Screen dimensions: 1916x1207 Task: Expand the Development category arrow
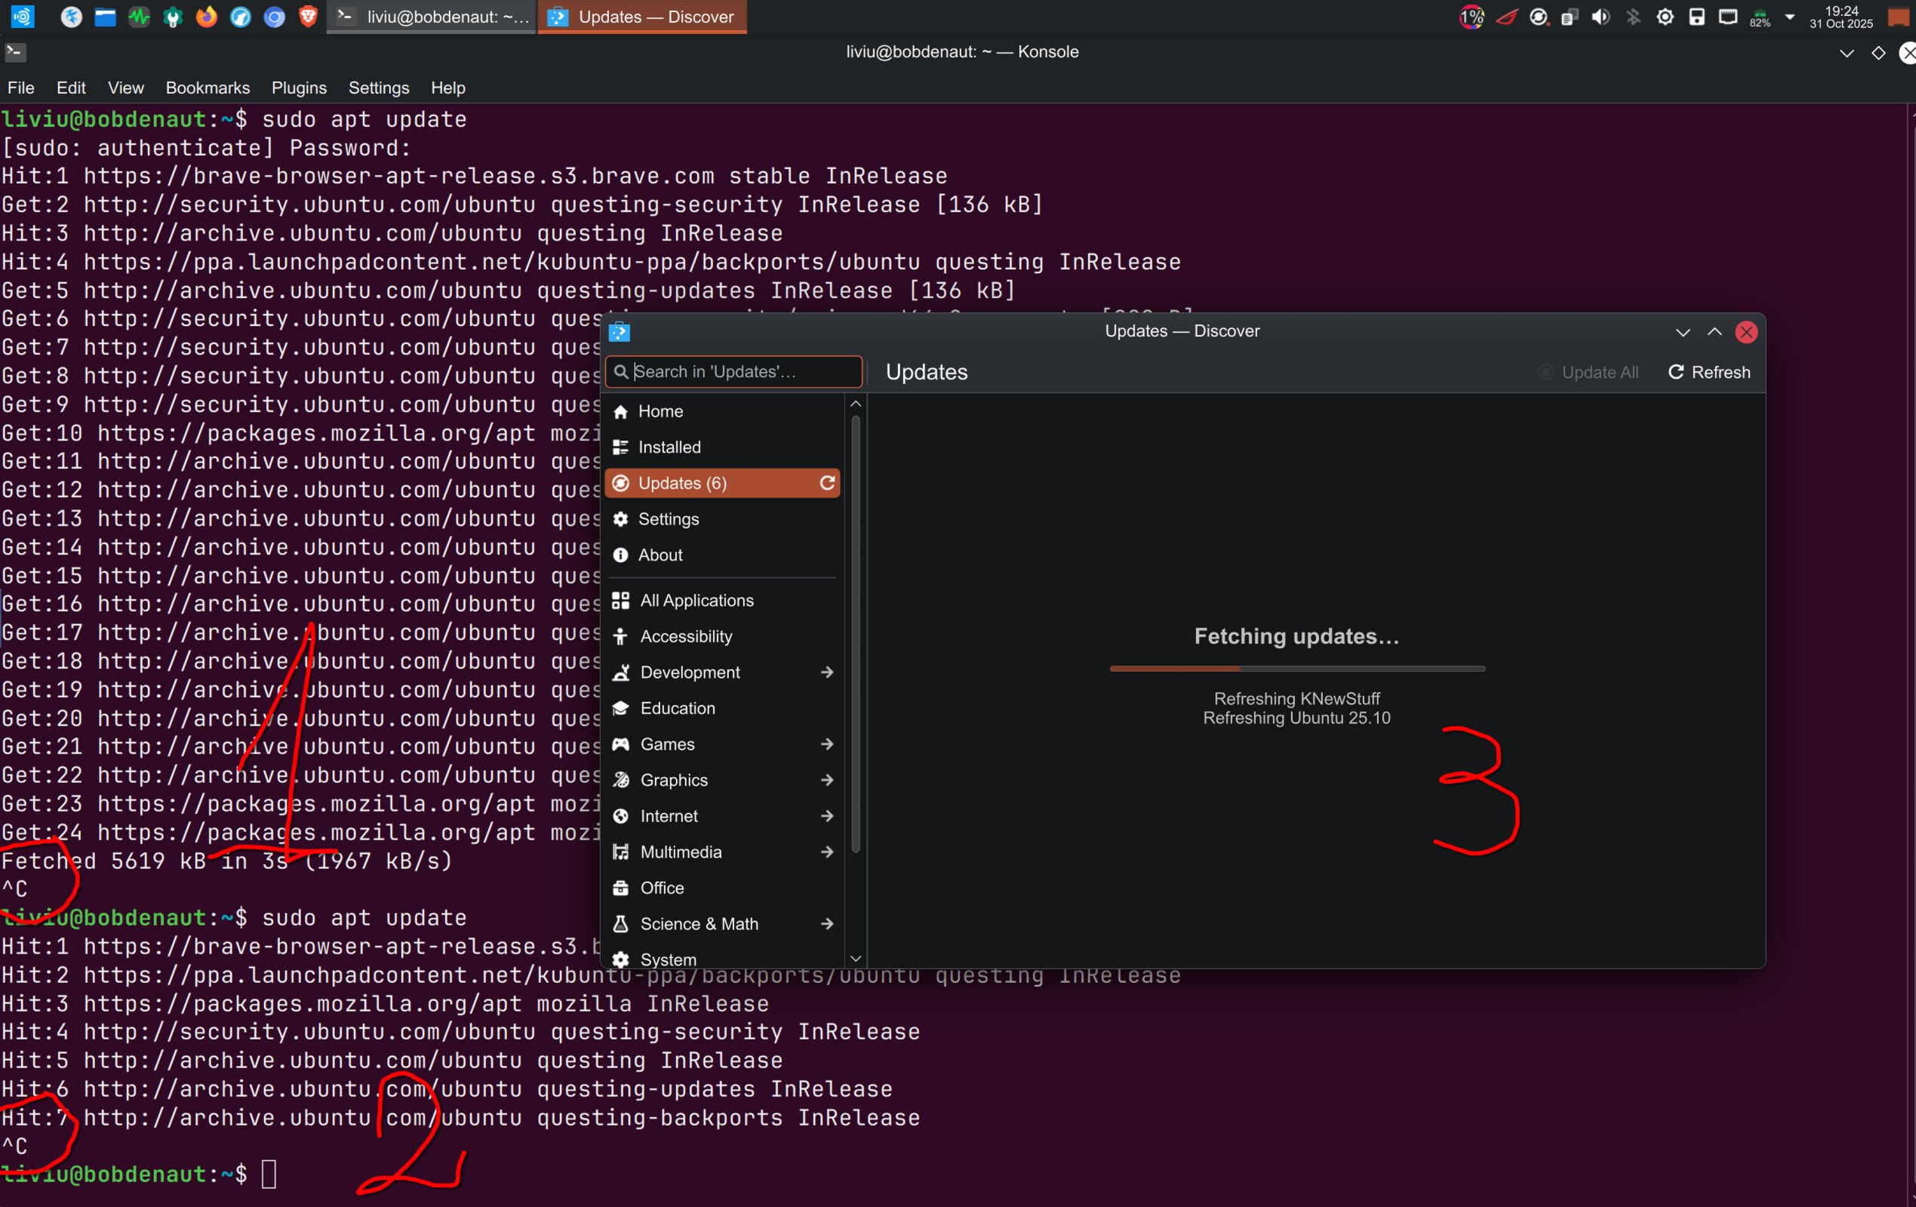827,672
